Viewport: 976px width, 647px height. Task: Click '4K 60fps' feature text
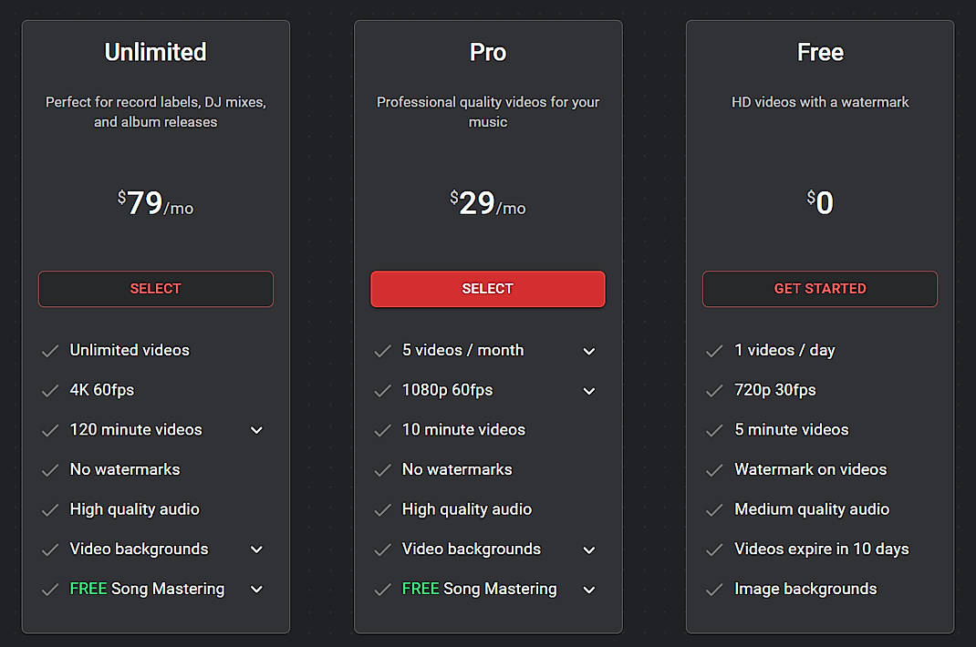click(x=102, y=390)
